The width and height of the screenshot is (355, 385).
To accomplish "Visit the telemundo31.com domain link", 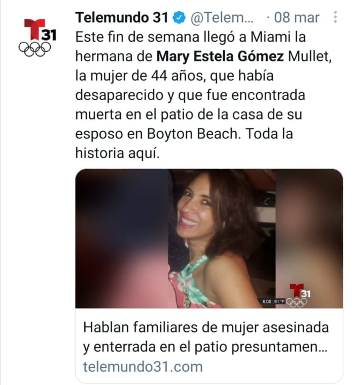I will coord(143,367).
